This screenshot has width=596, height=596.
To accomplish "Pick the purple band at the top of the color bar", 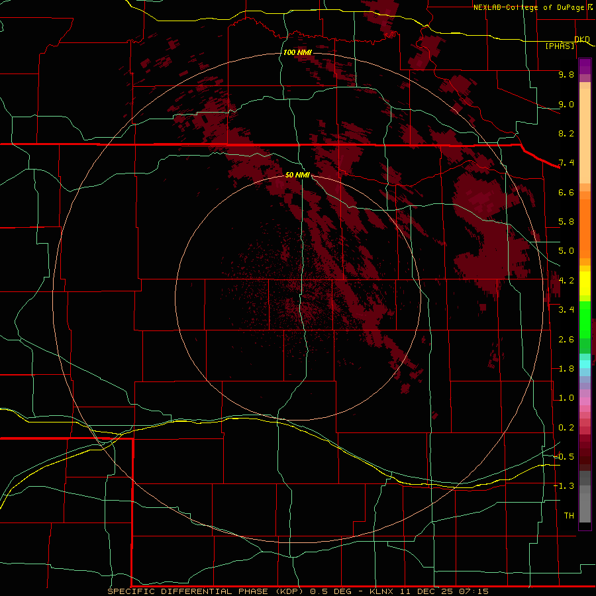I will tap(585, 66).
